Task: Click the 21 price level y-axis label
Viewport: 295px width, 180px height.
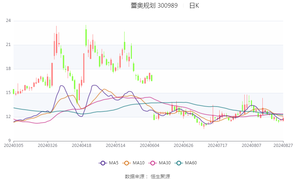Action: [8, 45]
